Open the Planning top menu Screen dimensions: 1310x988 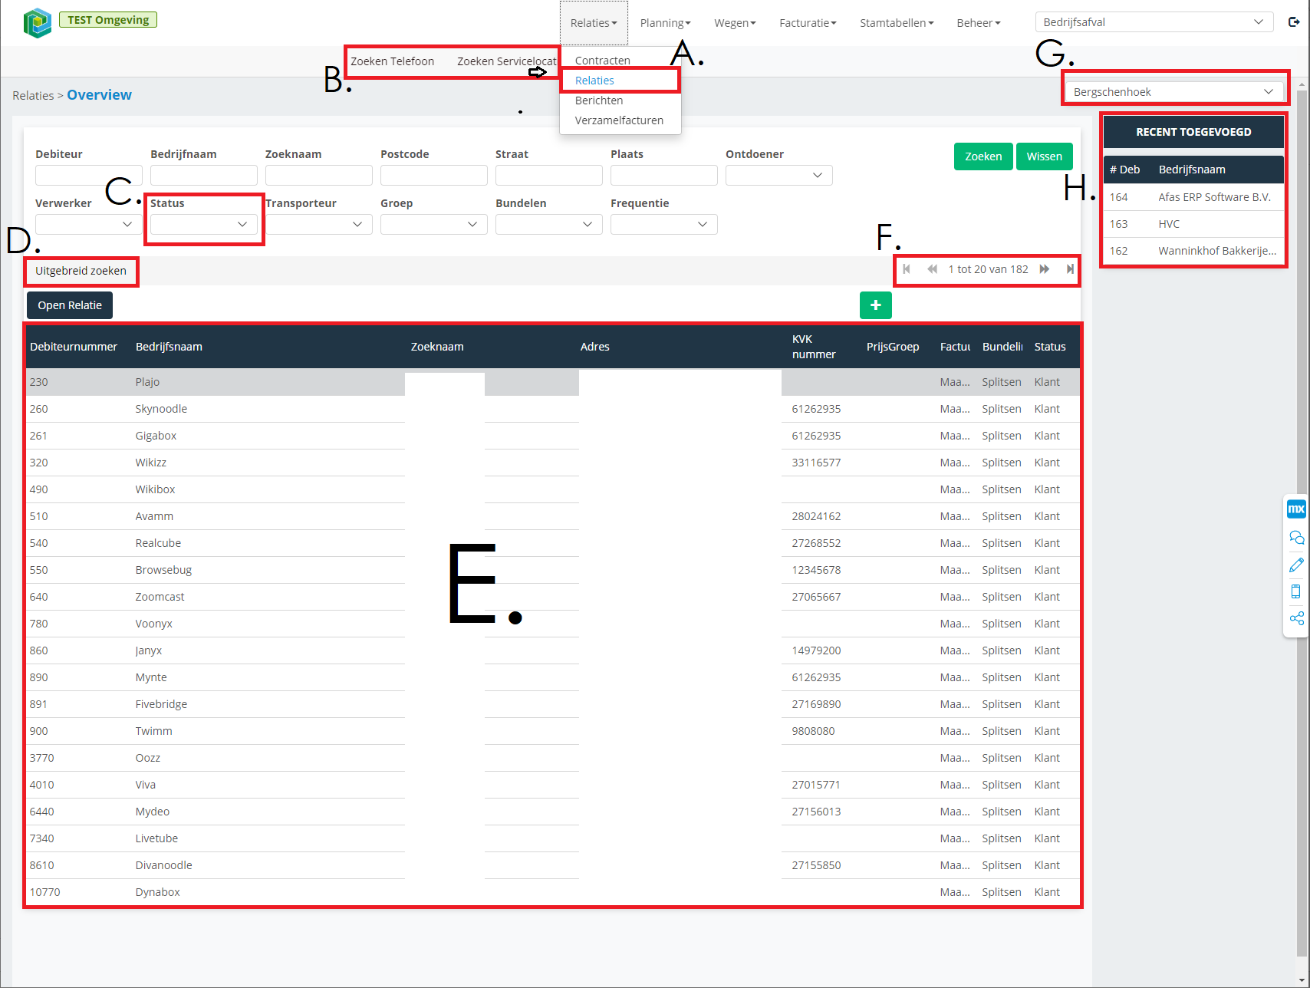pyautogui.click(x=665, y=23)
